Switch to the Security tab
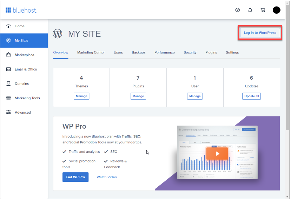 click(x=190, y=52)
